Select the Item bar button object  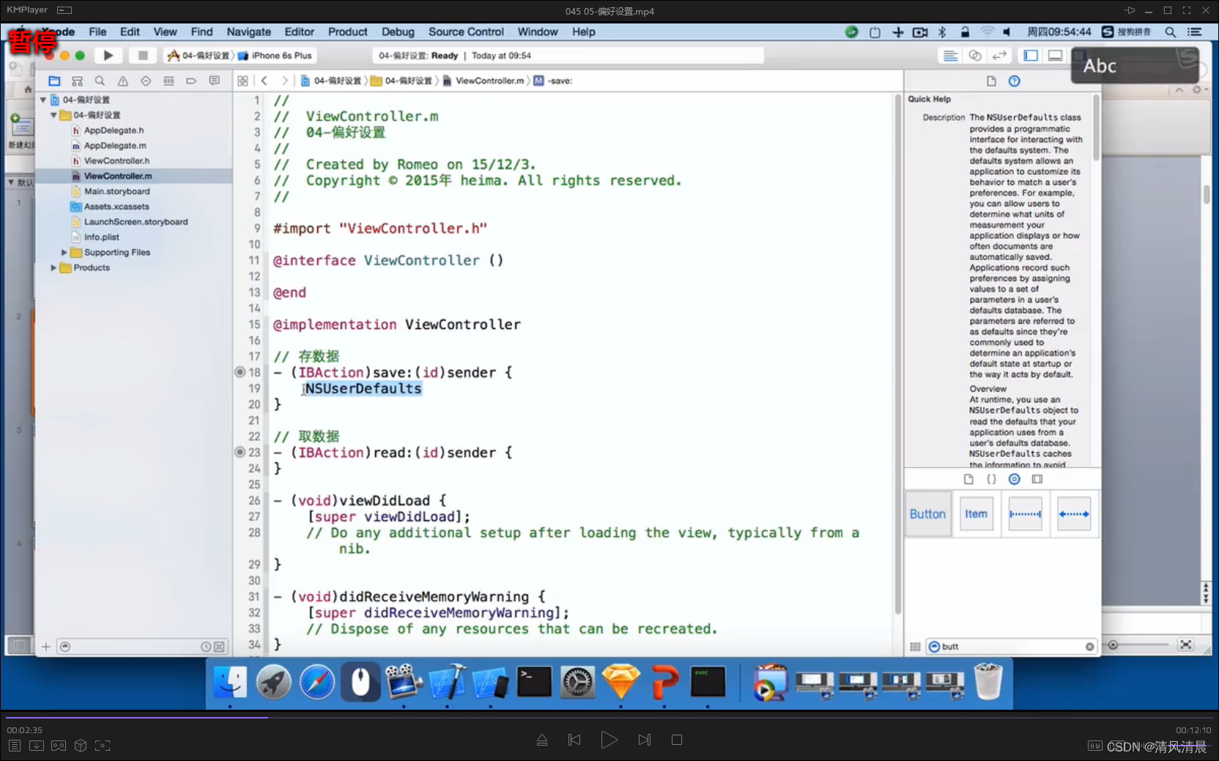click(976, 514)
